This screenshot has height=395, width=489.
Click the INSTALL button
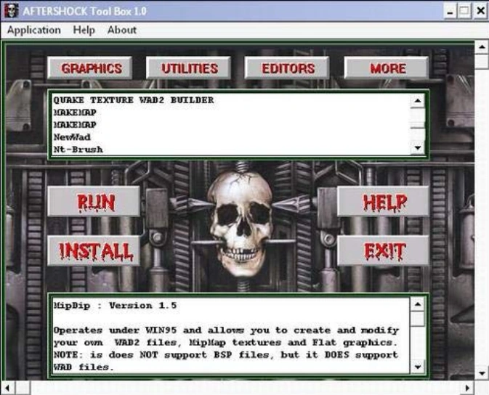pyautogui.click(x=94, y=251)
